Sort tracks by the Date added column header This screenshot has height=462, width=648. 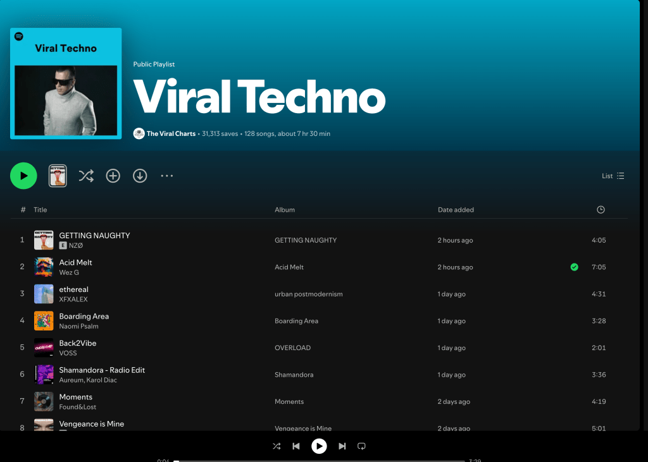click(x=456, y=210)
